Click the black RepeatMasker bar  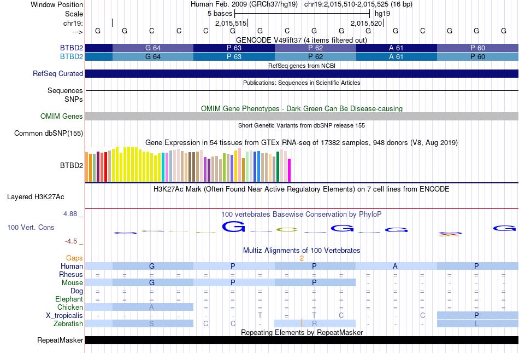302,340
